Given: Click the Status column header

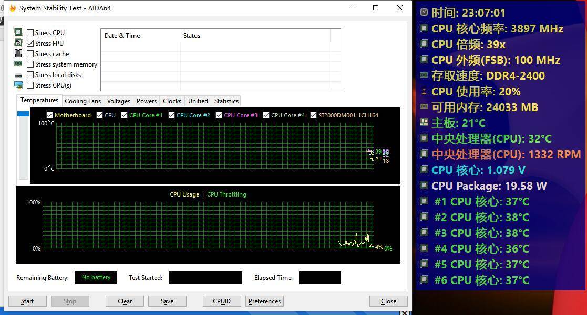Looking at the screenshot, I should pos(255,36).
